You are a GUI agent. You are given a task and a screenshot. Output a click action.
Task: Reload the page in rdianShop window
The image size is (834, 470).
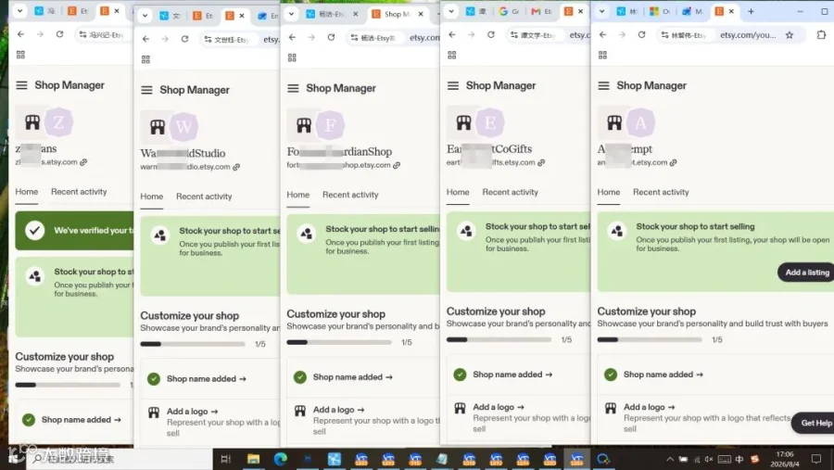coord(331,37)
